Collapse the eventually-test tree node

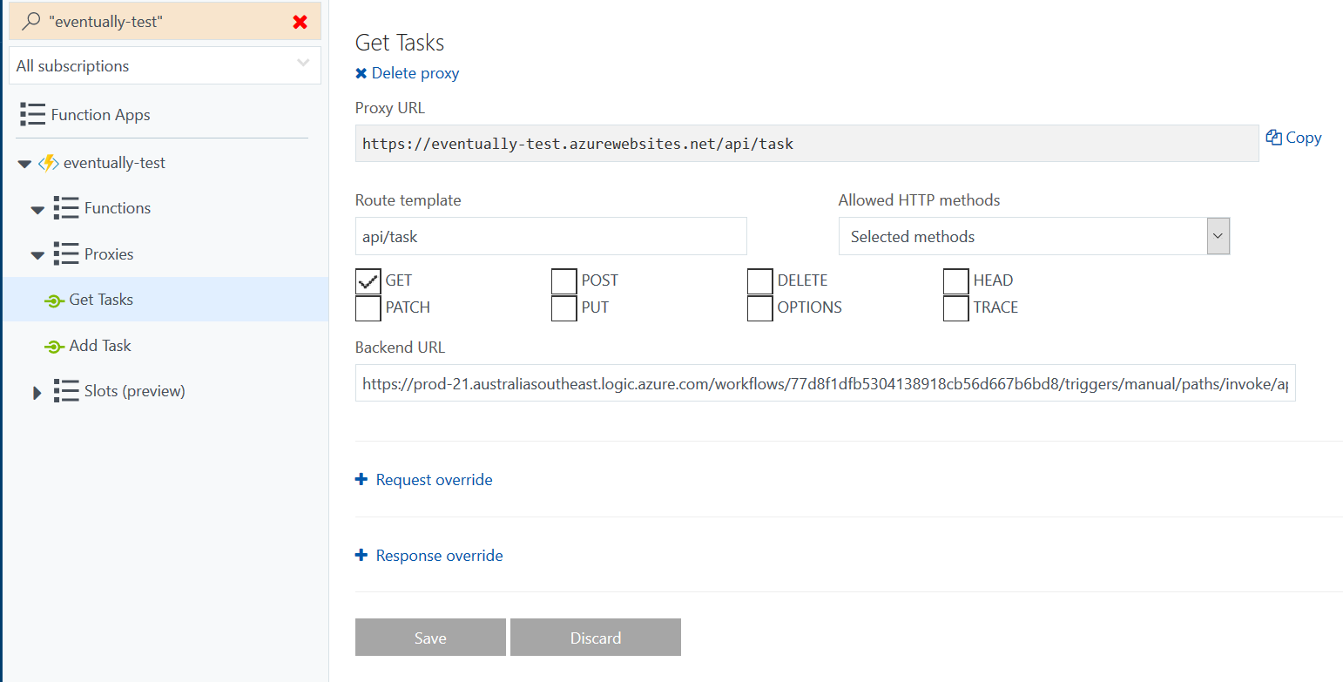[x=24, y=164]
